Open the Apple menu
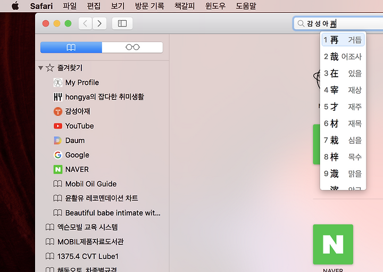Image resolution: width=383 pixels, height=272 pixels. pos(15,6)
